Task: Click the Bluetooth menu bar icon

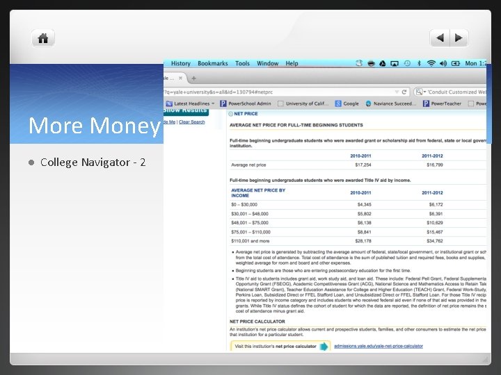Action: [419, 63]
